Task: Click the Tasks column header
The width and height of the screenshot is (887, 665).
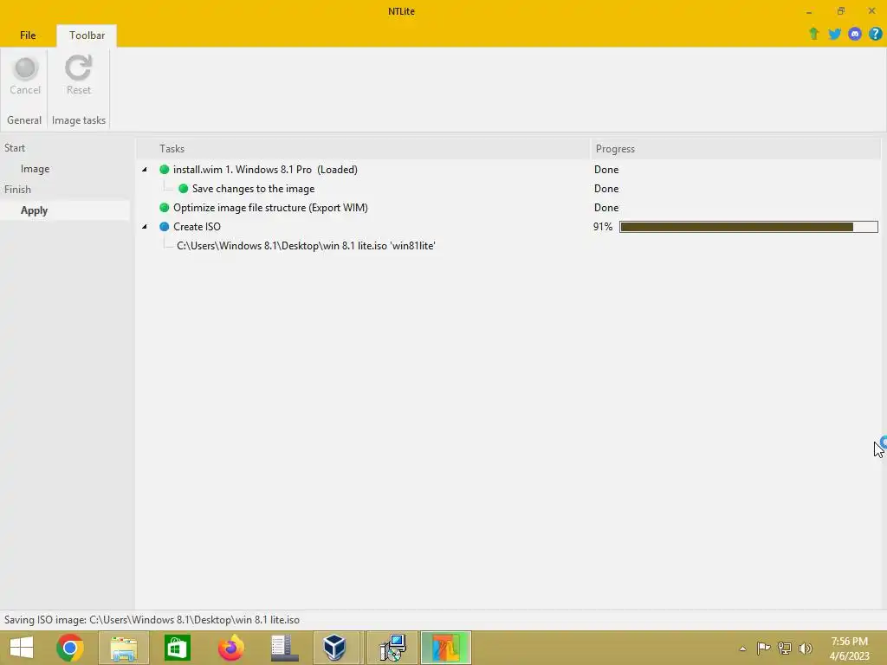Action: [x=364, y=149]
